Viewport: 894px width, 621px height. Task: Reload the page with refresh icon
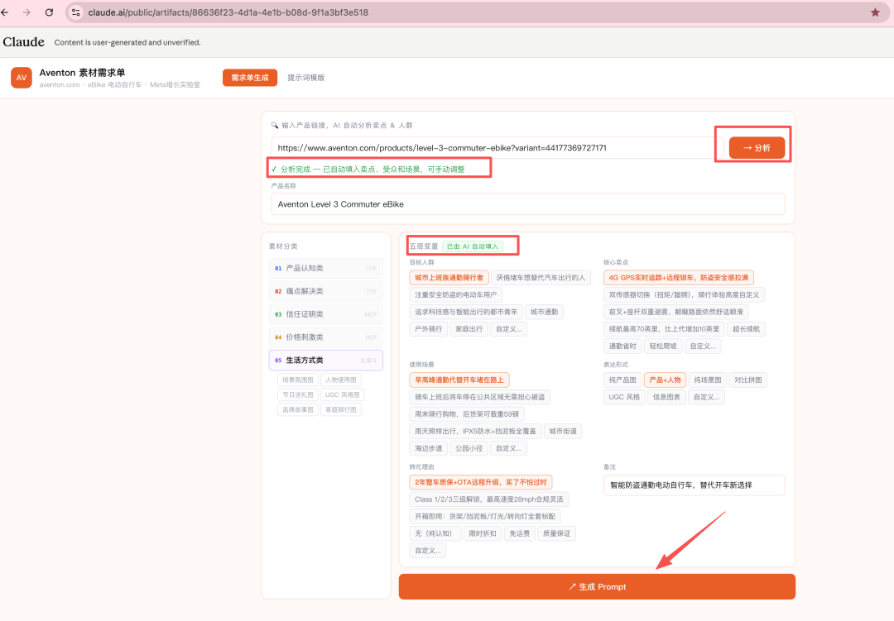pyautogui.click(x=49, y=12)
